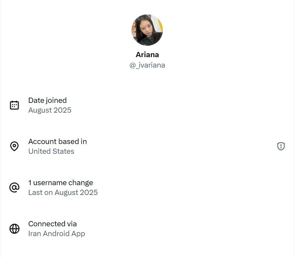Click the word "username" in the change count
The width and height of the screenshot is (298, 258).
pos(49,183)
